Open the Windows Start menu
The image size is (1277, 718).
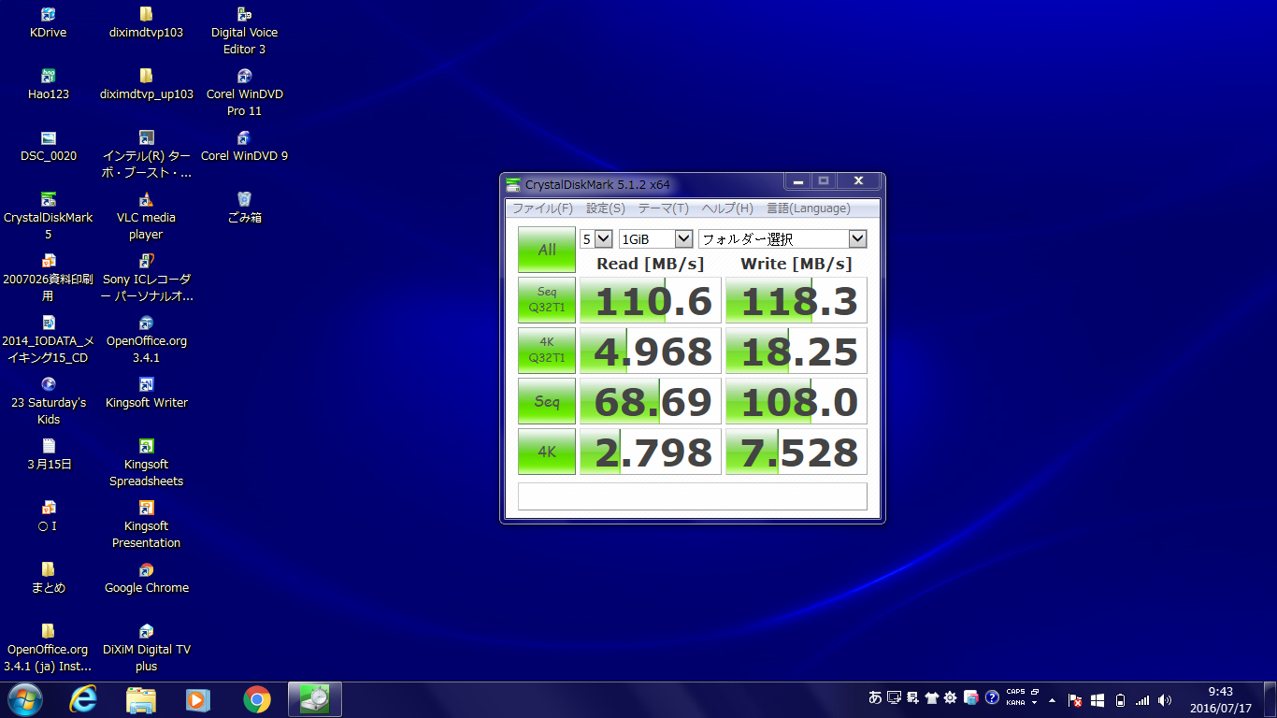(x=25, y=699)
